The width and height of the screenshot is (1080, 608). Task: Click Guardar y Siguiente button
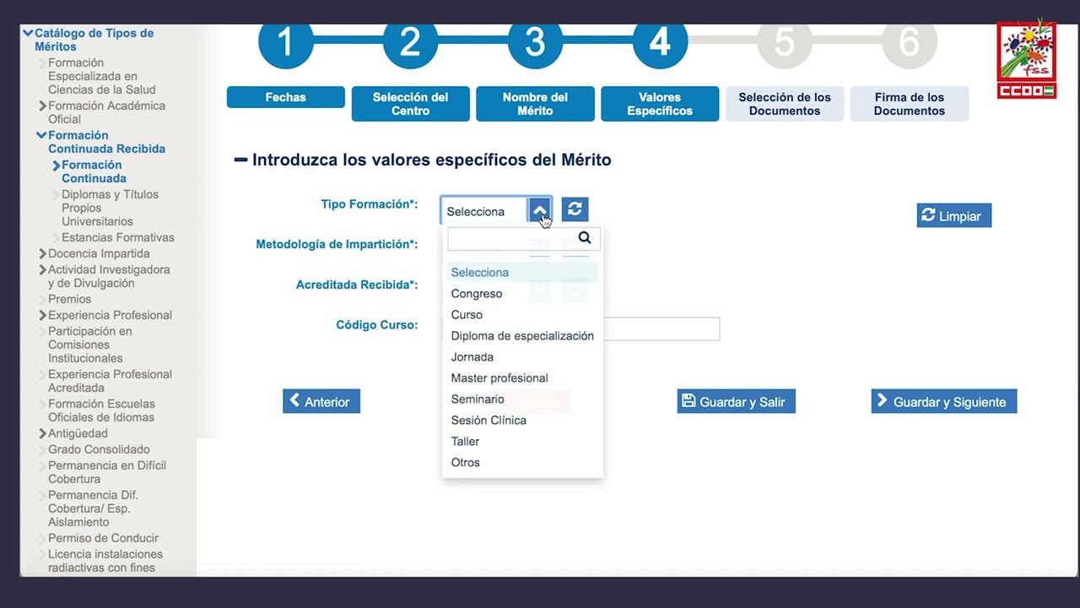(x=944, y=401)
